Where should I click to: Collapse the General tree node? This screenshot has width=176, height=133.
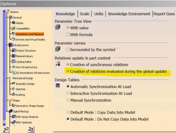7,17
